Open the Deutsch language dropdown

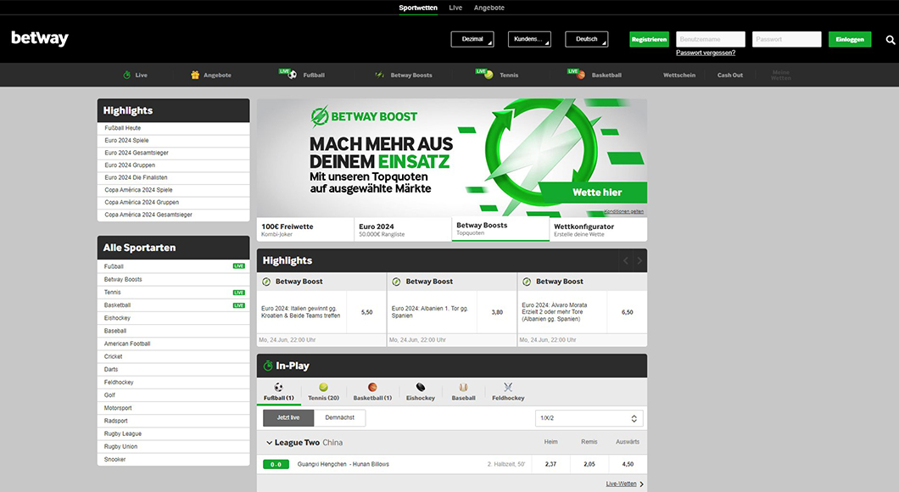coord(587,39)
